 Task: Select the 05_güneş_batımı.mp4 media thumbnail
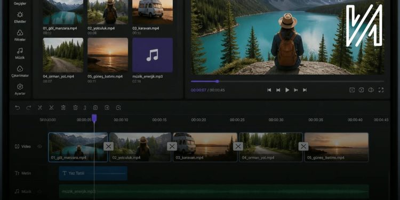108,55
